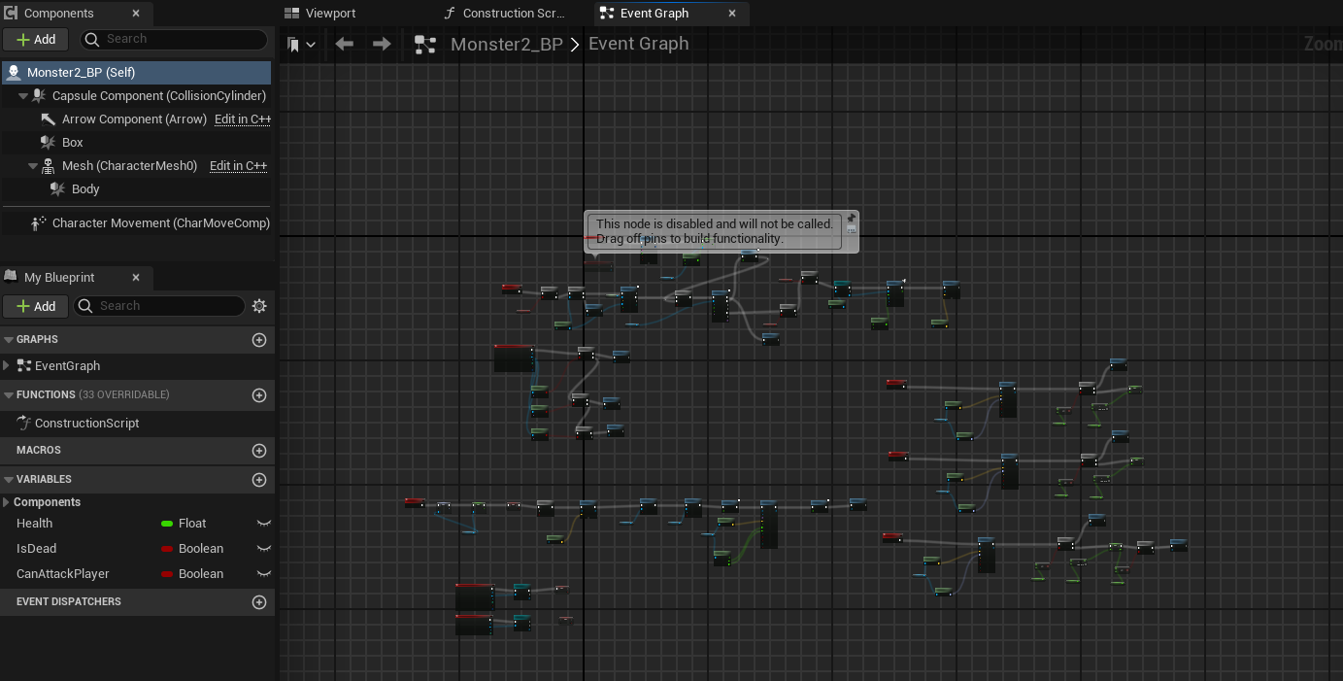This screenshot has width=1343, height=681.
Task: Toggle CanAttackPlayer variable visibility eye
Action: pyautogui.click(x=263, y=574)
